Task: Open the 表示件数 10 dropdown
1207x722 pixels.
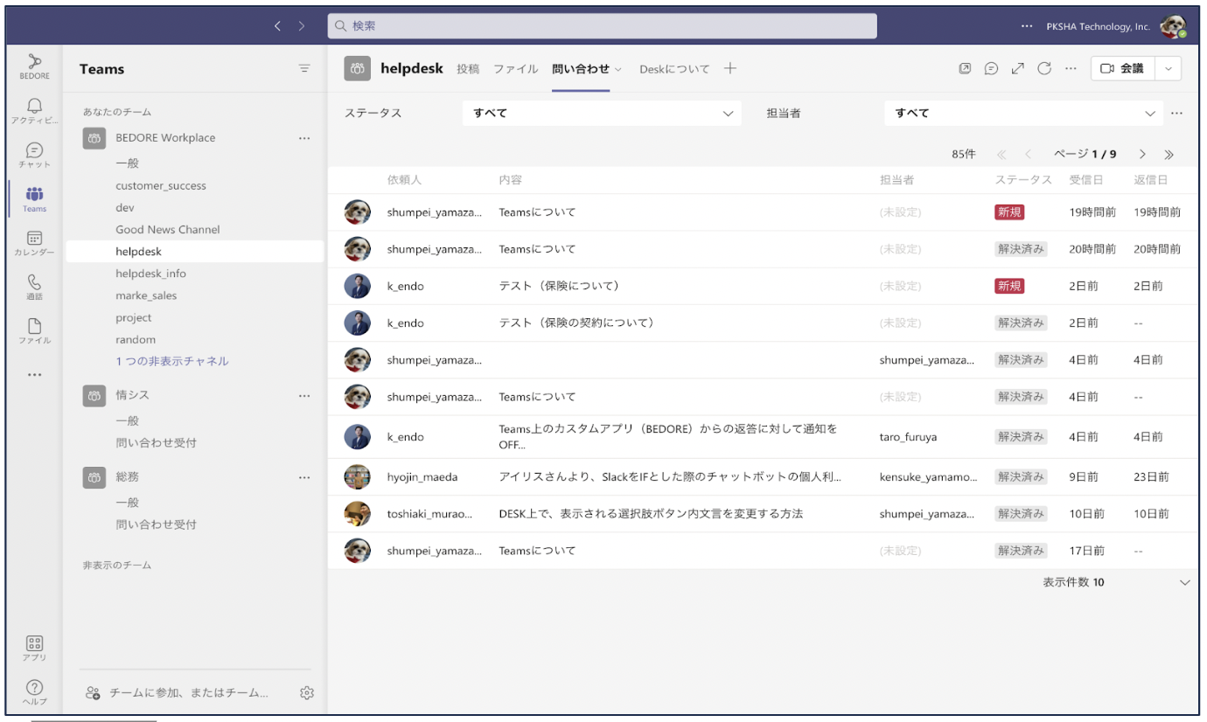Action: click(x=1116, y=582)
